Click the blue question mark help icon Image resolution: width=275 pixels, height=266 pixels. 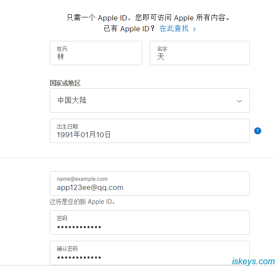point(258,131)
